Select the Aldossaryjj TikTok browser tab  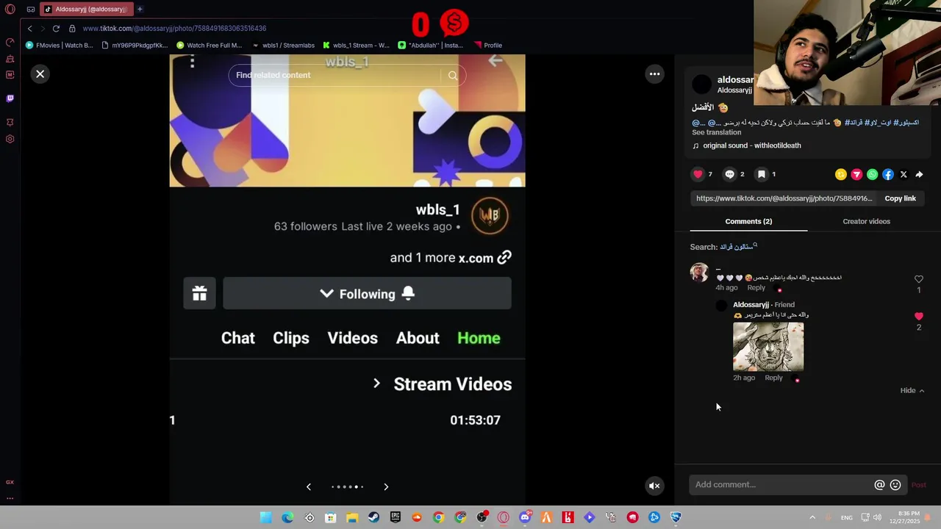pyautogui.click(x=87, y=9)
